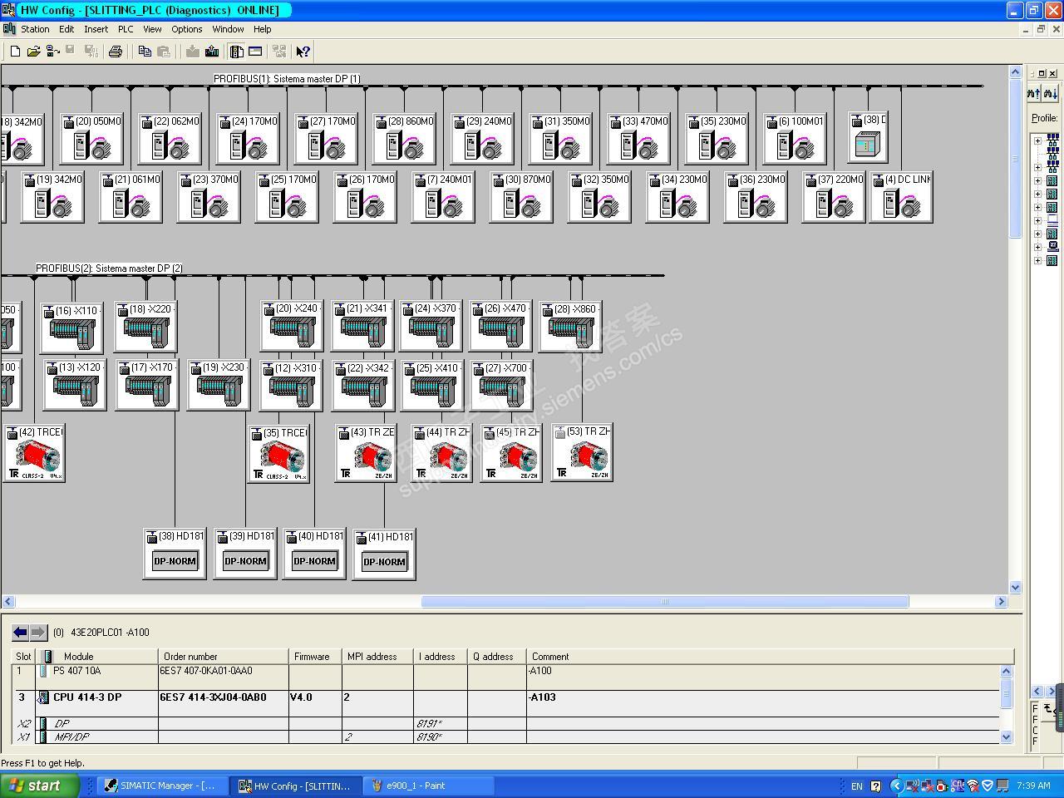Screen dimensions: 1064x798
Task: Click the 'PROFIBUS(2): Sistema master DP (2)' label
Action: 109,268
